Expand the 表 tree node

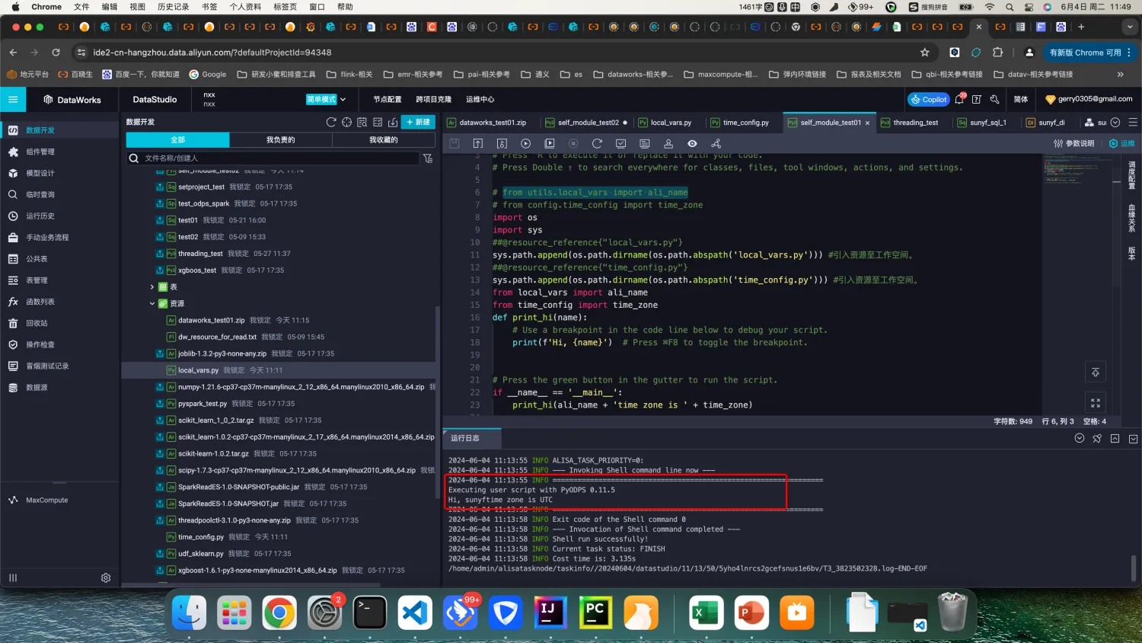click(x=152, y=286)
